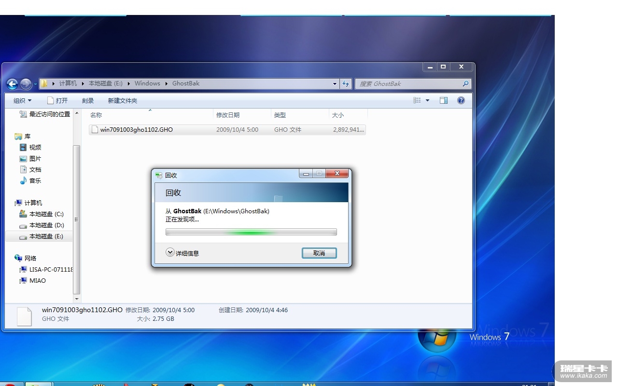Viewport: 618px width, 386px height.
Task: Minimize the Explorer window
Action: (x=430, y=67)
